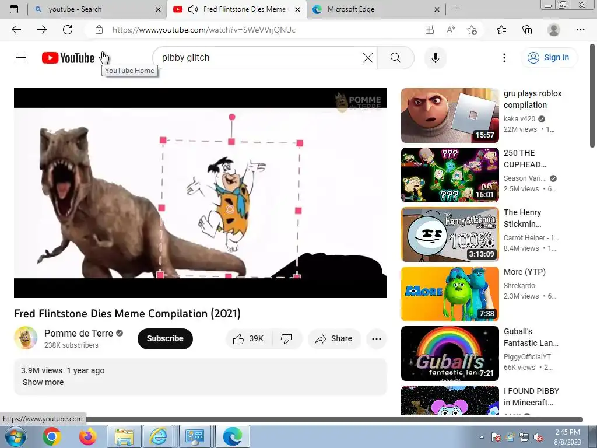
Task: Mute the tab via speaker icon
Action: 193,9
